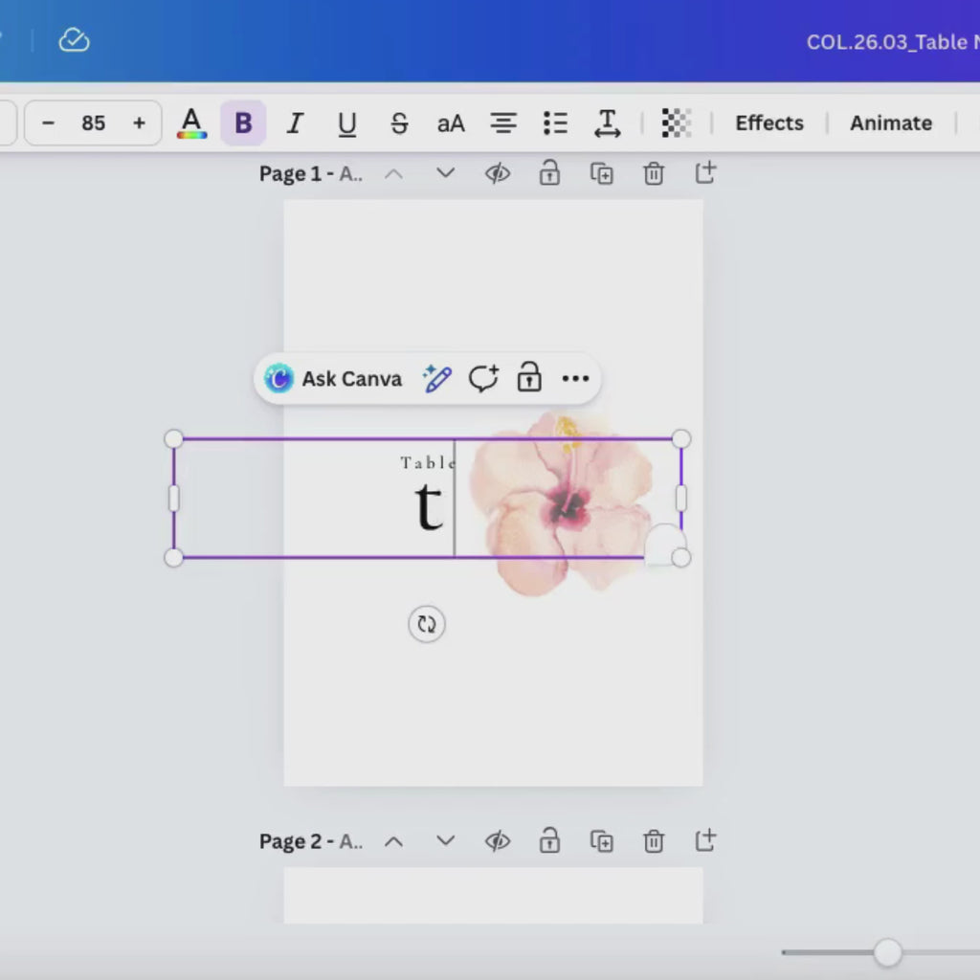Image resolution: width=980 pixels, height=980 pixels.
Task: Click the cloud save status icon
Action: [x=74, y=40]
